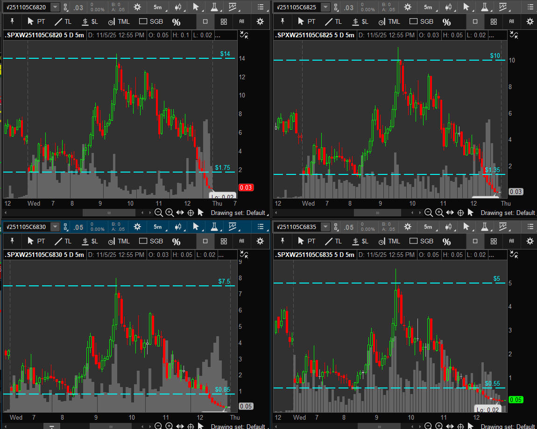Click the chart style candlestick icon in C6825 chart
This screenshot has height=429, width=537.
448,7
